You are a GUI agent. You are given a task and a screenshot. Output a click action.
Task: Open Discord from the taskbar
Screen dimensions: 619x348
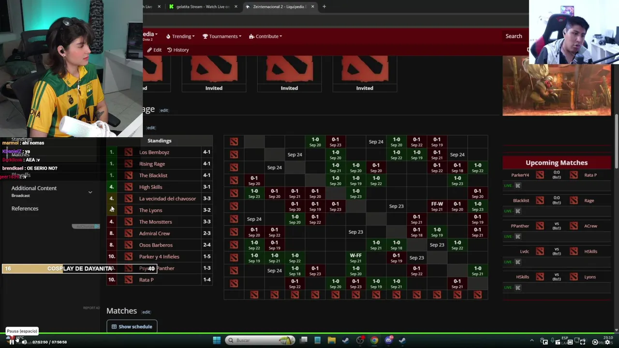pos(388,340)
